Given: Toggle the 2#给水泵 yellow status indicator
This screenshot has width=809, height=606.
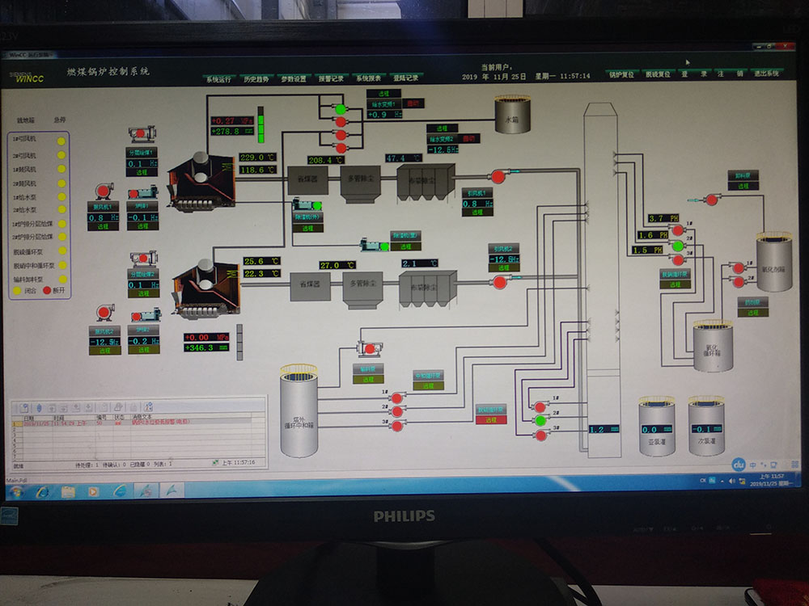Looking at the screenshot, I should (x=62, y=210).
